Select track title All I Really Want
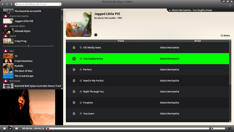The width and height of the screenshot is (234, 132). tap(92, 48)
